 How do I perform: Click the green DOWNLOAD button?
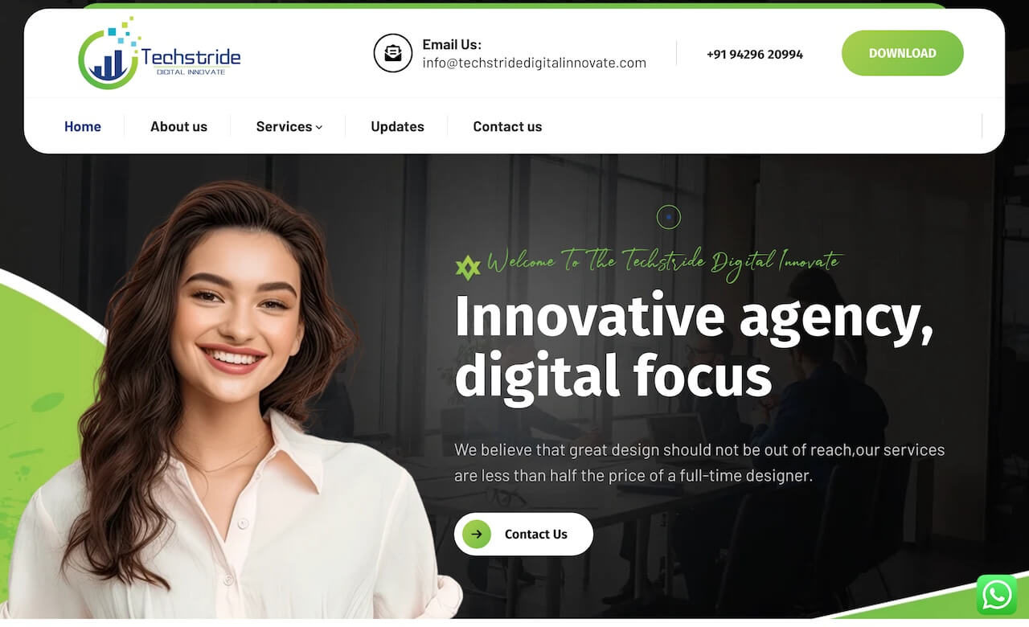click(903, 53)
